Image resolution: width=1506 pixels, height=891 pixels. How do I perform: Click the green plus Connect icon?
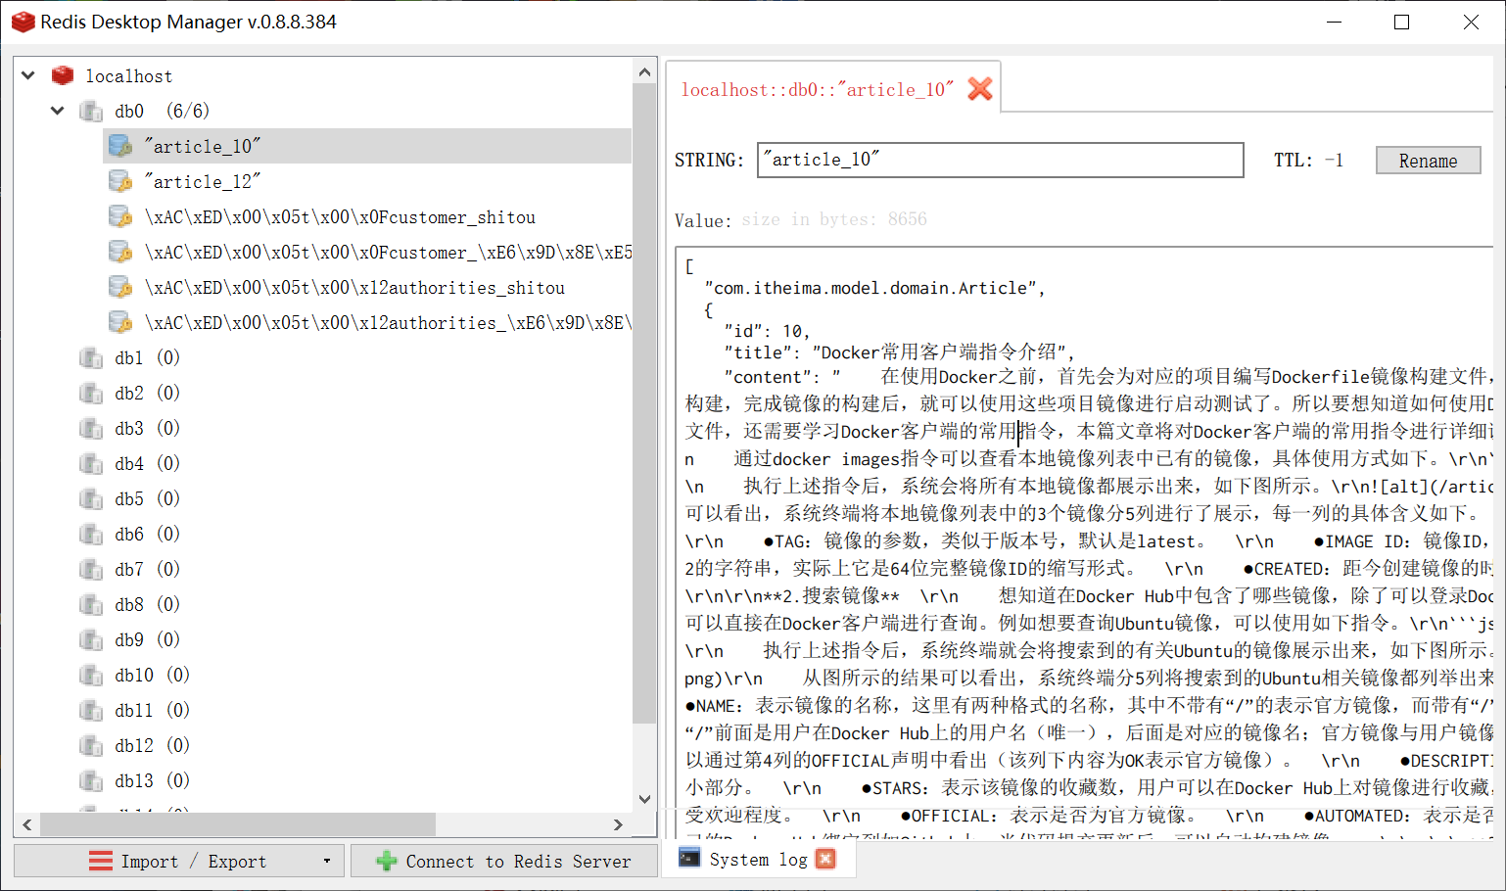tap(387, 861)
